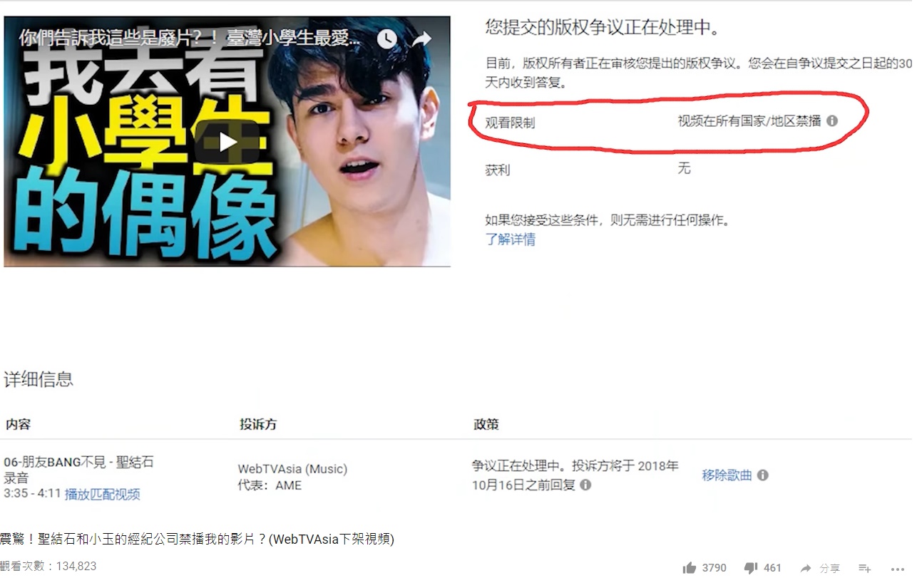Click info icon after 10月16日之前回复
917x578 pixels.
click(x=585, y=485)
